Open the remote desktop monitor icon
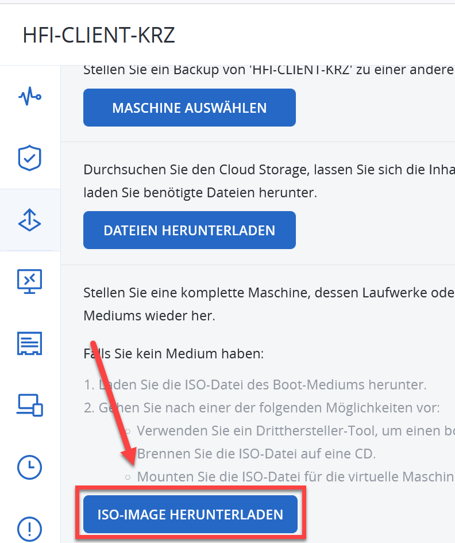 pos(30,281)
